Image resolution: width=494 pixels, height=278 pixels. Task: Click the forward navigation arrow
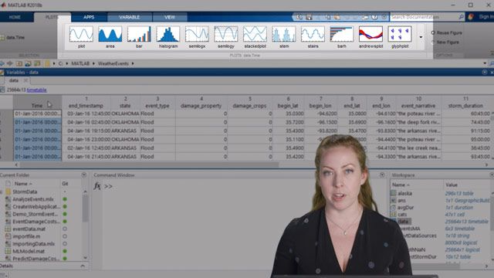pyautogui.click(x=10, y=63)
